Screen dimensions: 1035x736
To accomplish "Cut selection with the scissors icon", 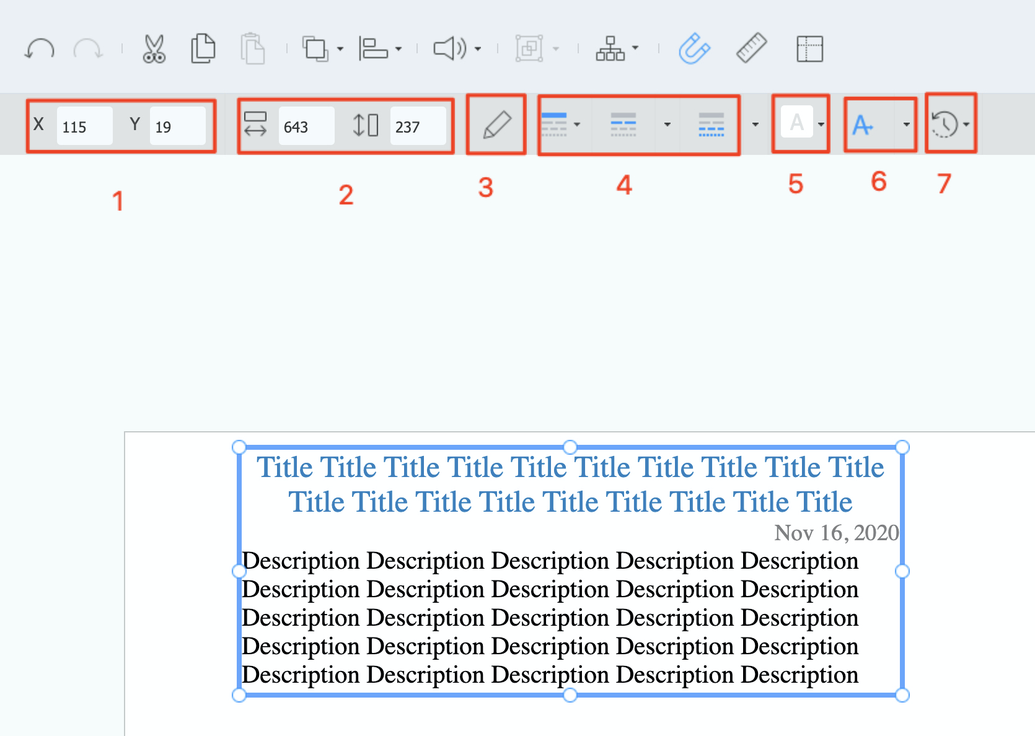I will pyautogui.click(x=154, y=49).
